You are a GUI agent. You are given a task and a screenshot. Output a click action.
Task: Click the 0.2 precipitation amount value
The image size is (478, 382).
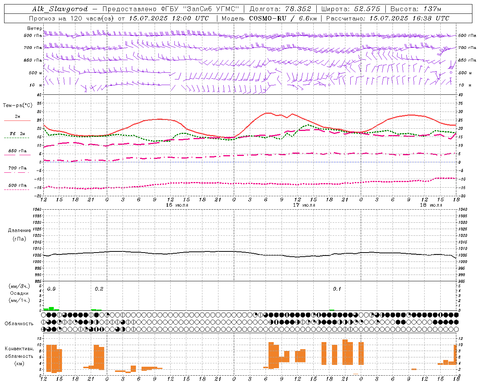(x=99, y=289)
